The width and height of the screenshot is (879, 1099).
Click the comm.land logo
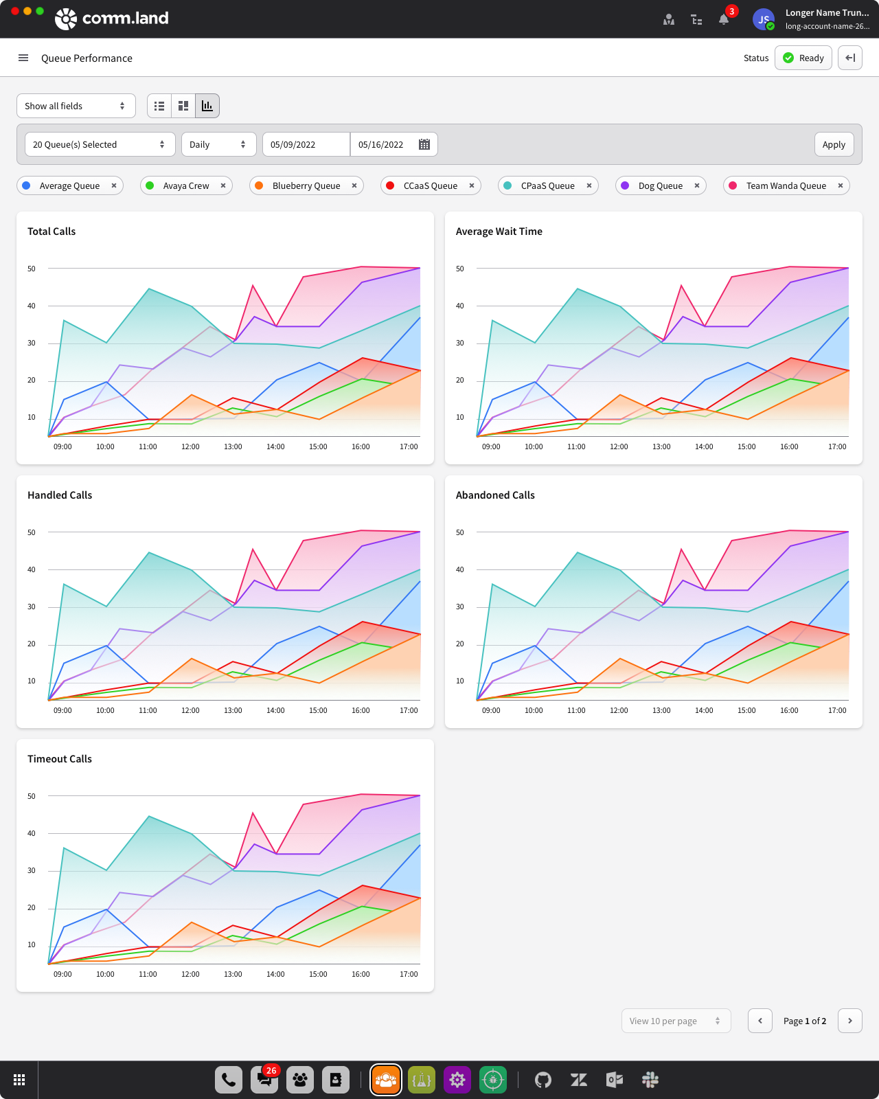[112, 19]
